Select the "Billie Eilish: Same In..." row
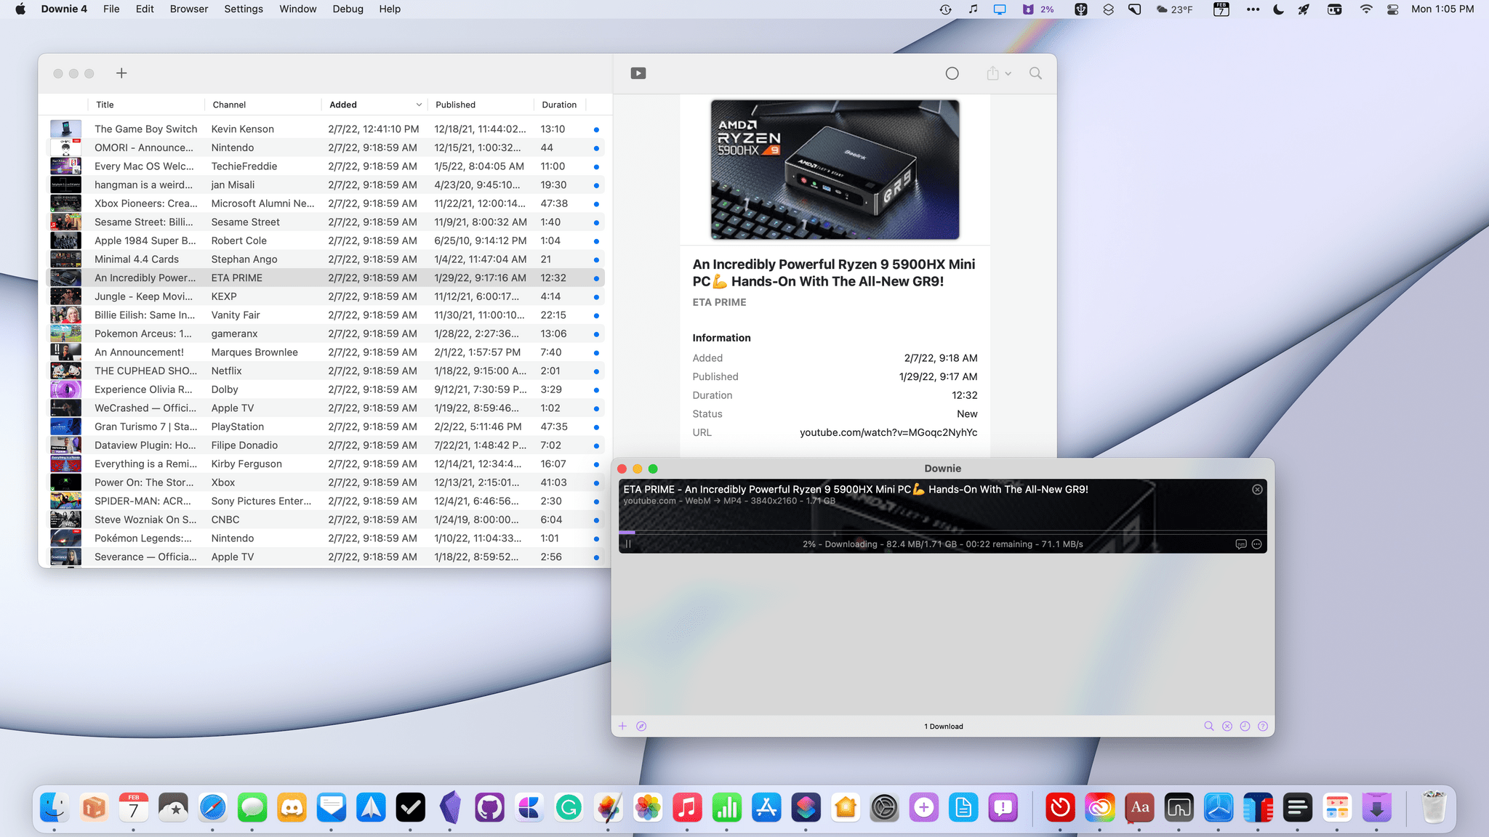1489x837 pixels. click(325, 315)
